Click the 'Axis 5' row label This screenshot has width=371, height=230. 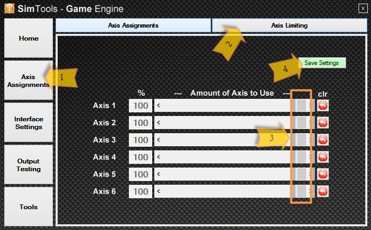104,174
